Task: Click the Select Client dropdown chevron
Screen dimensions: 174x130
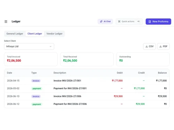Action: pyautogui.click(x=50, y=46)
